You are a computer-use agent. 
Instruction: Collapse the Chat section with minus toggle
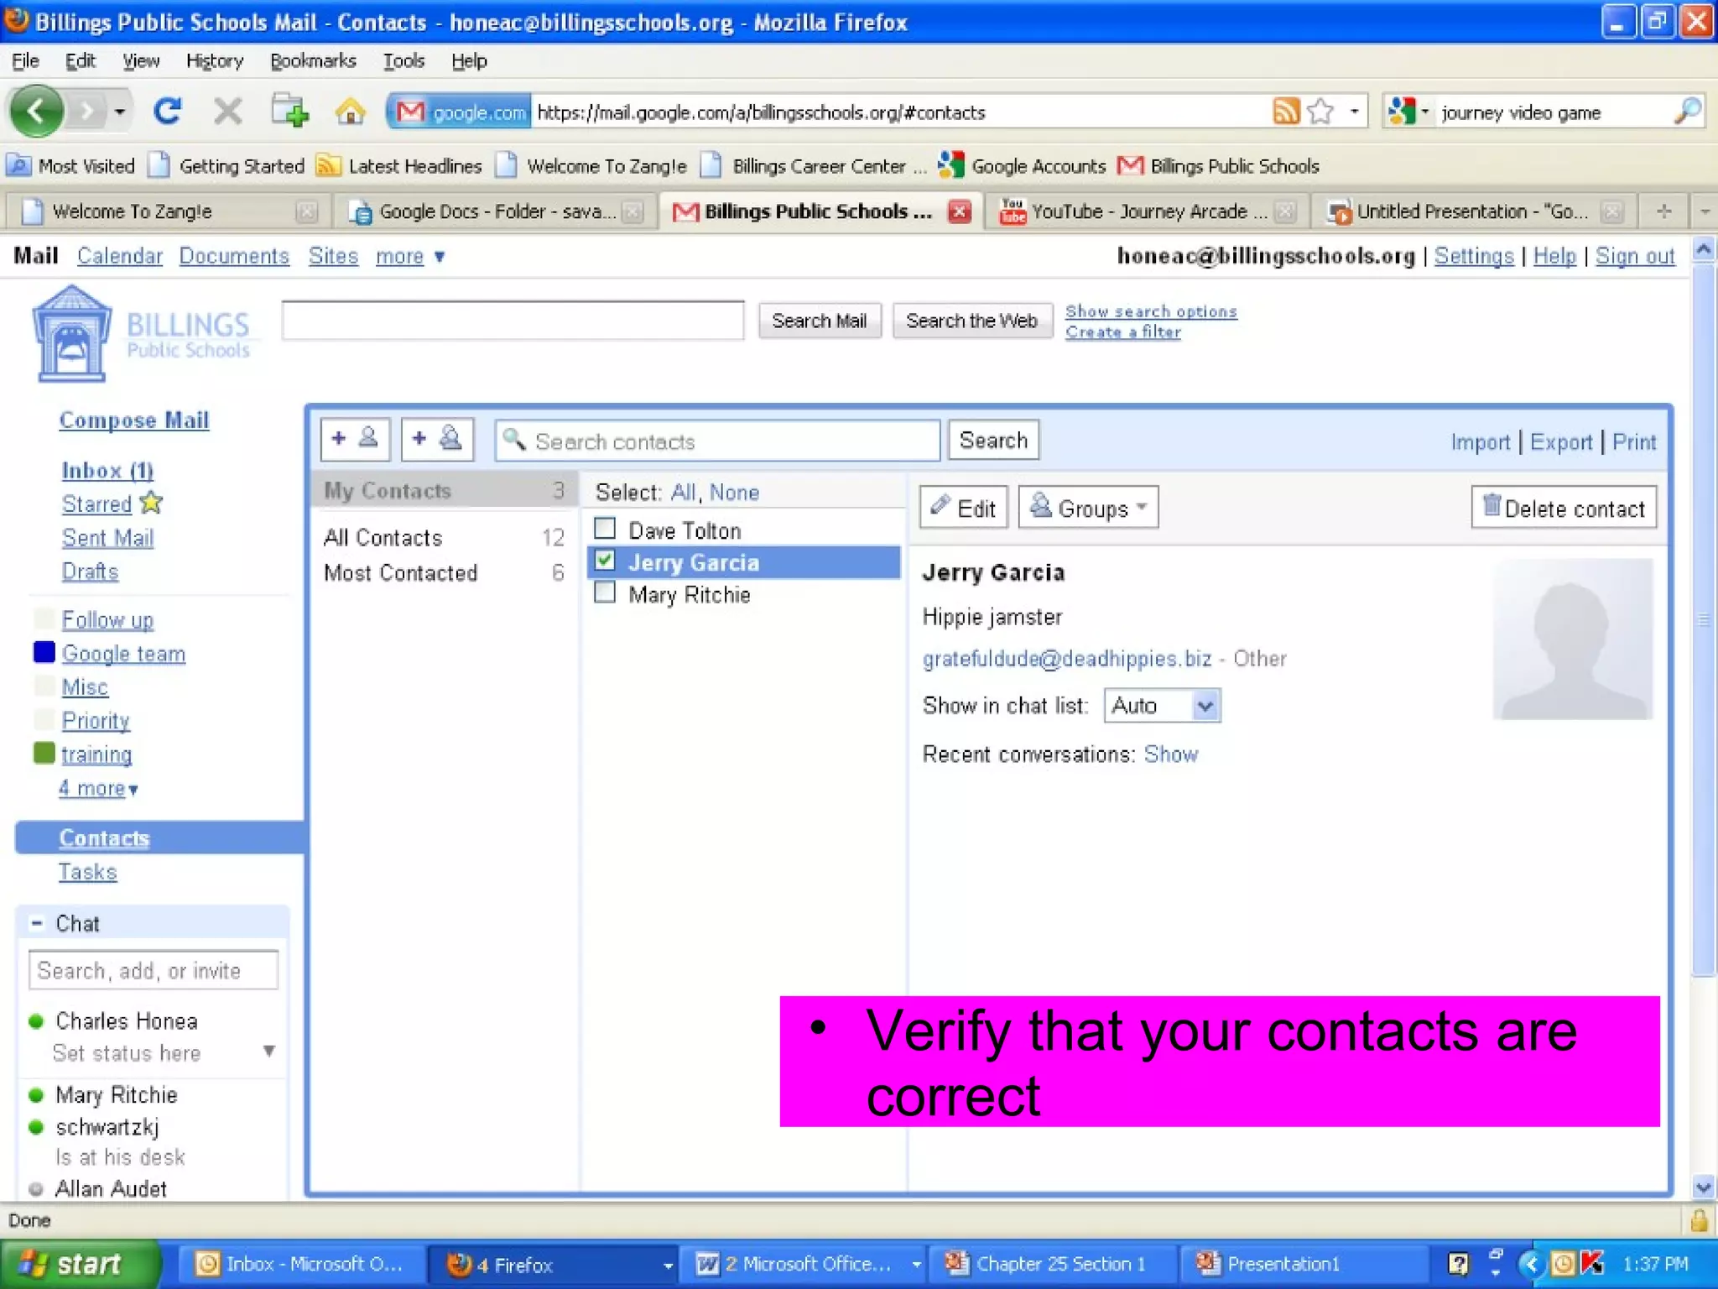pyautogui.click(x=37, y=923)
